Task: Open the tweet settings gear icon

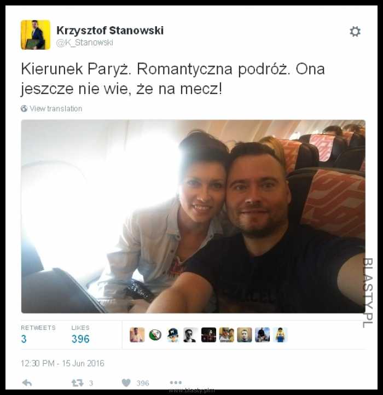Action: (355, 32)
